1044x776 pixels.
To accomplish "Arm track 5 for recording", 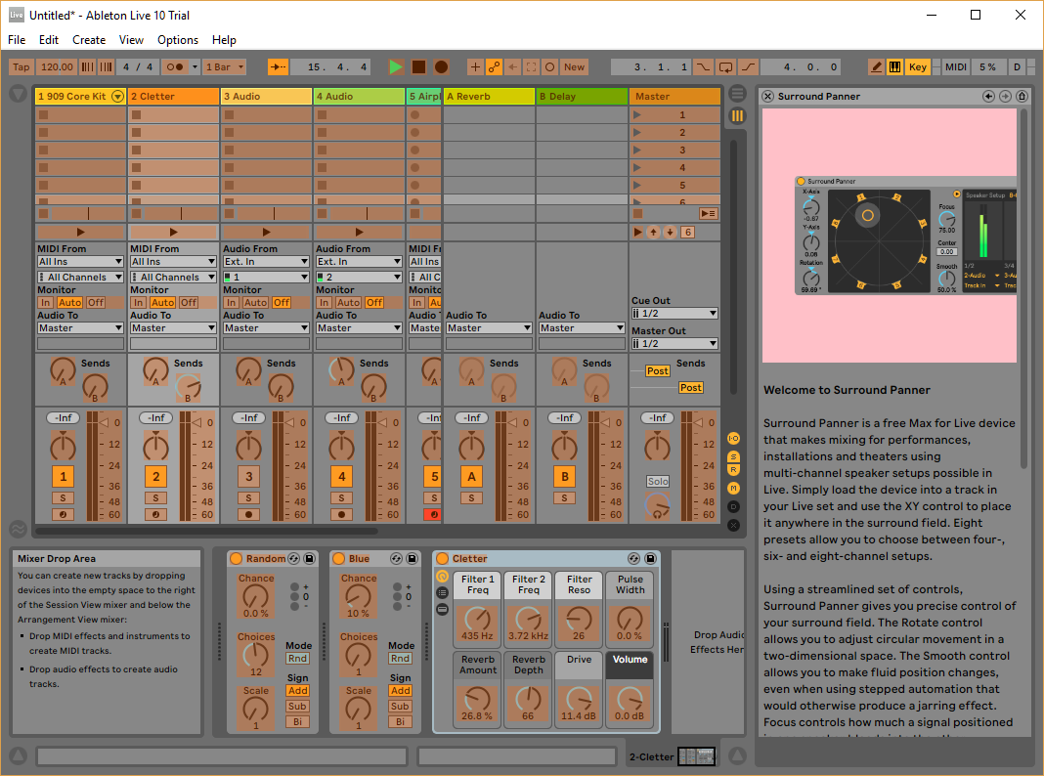I will pyautogui.click(x=433, y=514).
